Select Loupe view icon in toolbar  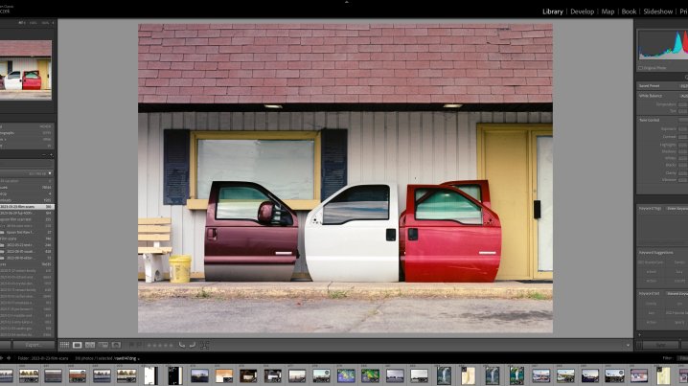click(78, 345)
